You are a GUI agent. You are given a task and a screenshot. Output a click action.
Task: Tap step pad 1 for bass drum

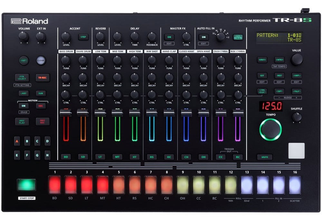[55, 185]
